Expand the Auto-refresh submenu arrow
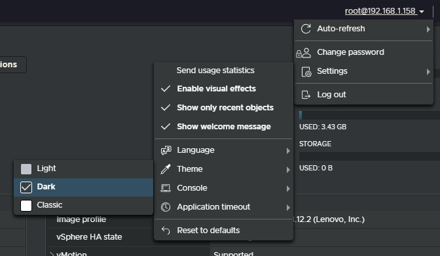This screenshot has height=256, width=440. click(428, 29)
